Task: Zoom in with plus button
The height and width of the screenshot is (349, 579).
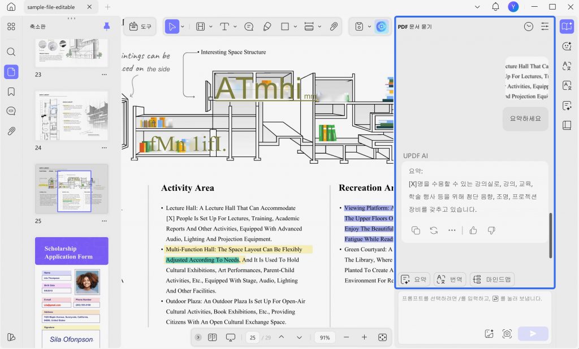Action: 364,337
